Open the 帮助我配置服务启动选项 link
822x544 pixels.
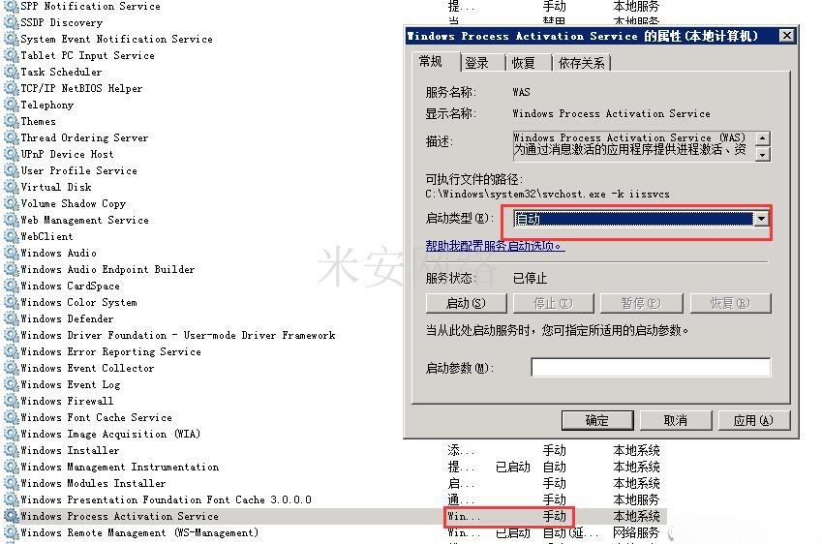495,246
